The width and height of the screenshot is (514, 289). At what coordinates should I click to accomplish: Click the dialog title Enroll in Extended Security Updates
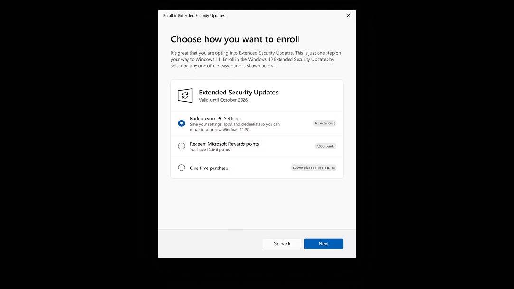click(x=194, y=16)
